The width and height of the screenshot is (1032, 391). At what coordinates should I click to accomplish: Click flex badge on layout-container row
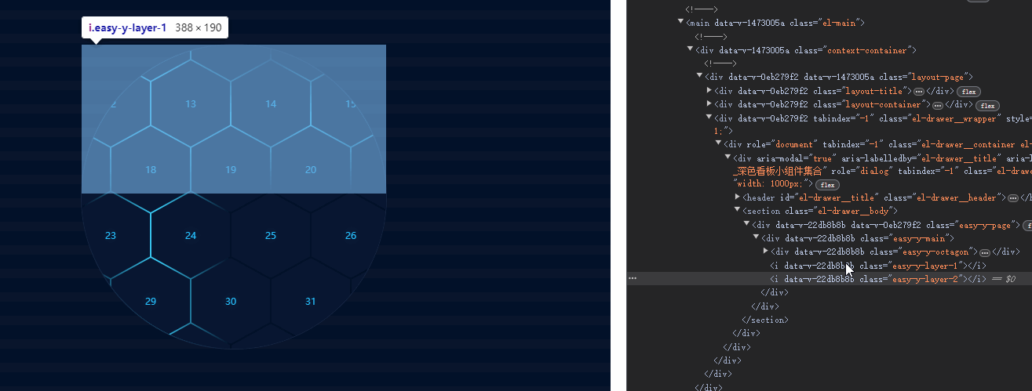[x=987, y=105]
